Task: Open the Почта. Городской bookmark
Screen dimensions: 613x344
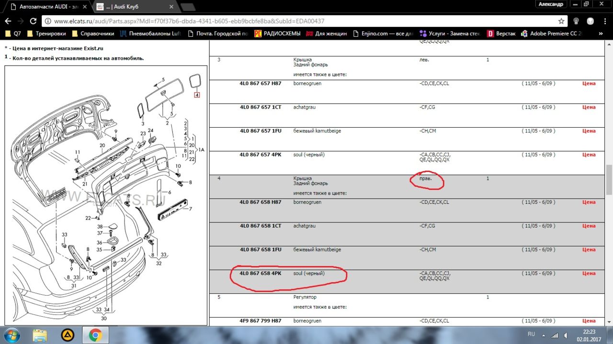Action: tap(218, 33)
